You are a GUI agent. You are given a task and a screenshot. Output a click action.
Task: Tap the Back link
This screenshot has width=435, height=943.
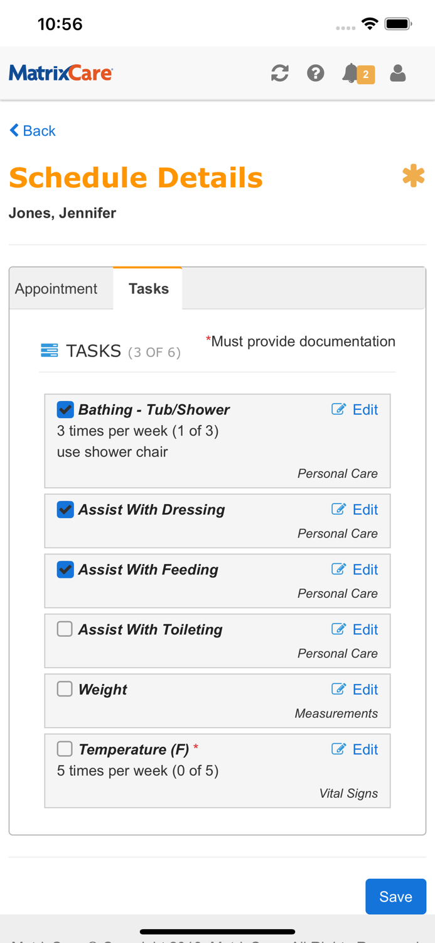31,131
